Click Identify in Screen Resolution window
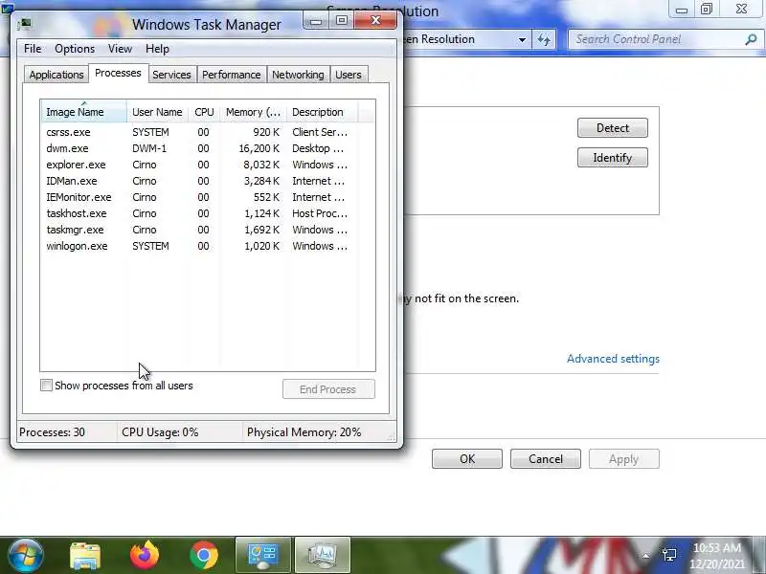This screenshot has height=574, width=766. point(613,158)
